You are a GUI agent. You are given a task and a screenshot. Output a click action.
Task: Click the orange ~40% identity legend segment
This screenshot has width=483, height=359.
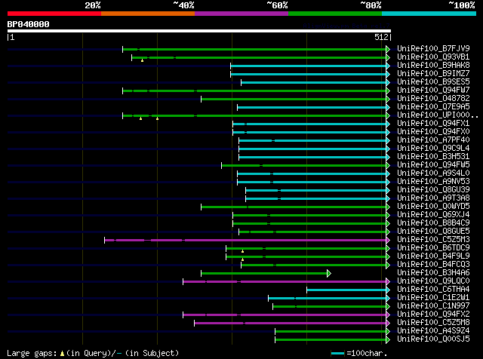click(148, 14)
